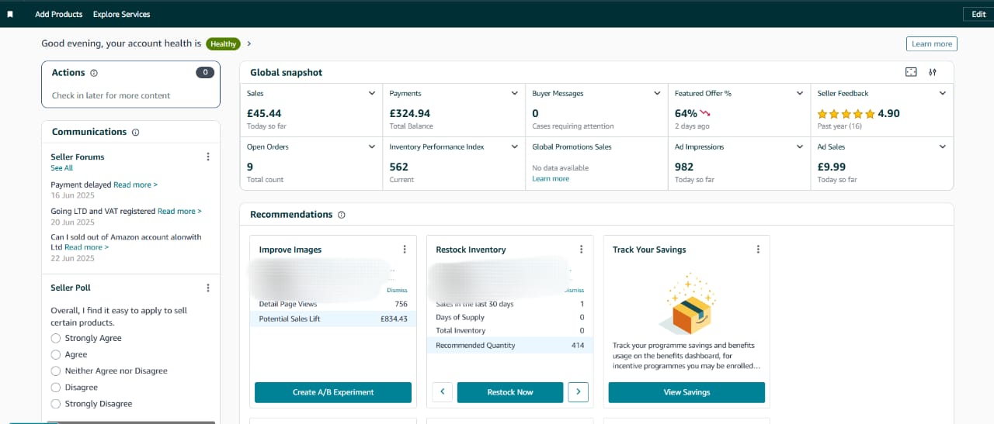The height and width of the screenshot is (424, 994).
Task: Click the Restock Now button
Action: (x=509, y=392)
